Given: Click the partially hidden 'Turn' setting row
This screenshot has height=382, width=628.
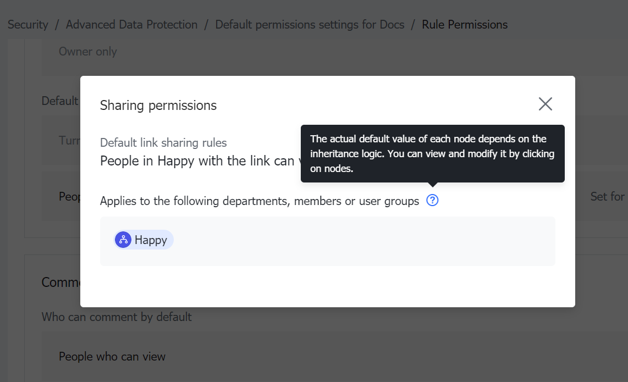Looking at the screenshot, I should [61, 140].
